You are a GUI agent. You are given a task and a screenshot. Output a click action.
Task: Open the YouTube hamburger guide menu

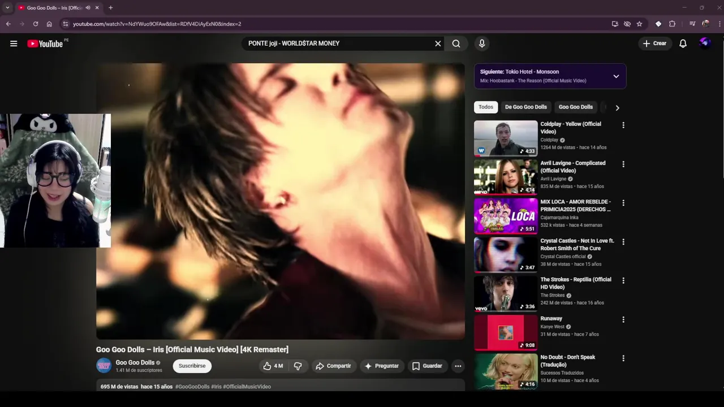tap(14, 44)
